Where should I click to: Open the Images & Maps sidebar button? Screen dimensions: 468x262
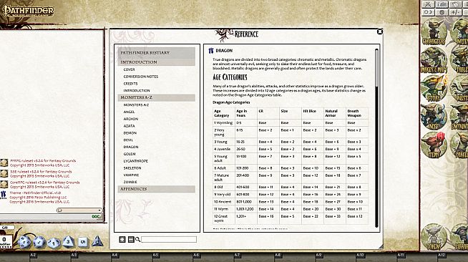pyautogui.click(x=434, y=60)
